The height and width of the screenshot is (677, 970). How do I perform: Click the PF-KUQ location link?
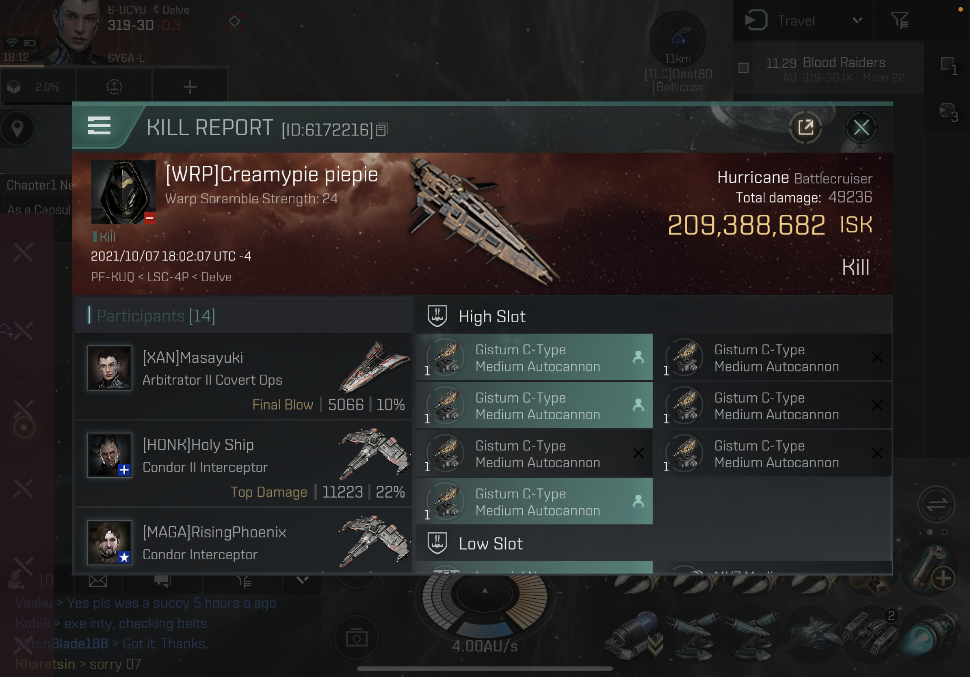[x=113, y=277]
